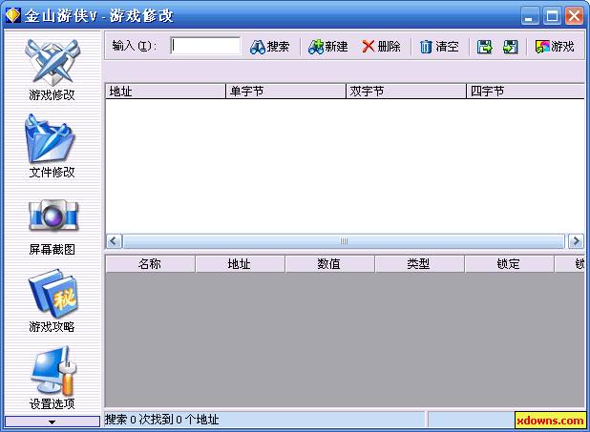The height and width of the screenshot is (432, 590).
Task: Minimize the 金山游侠V window
Action: click(x=529, y=16)
